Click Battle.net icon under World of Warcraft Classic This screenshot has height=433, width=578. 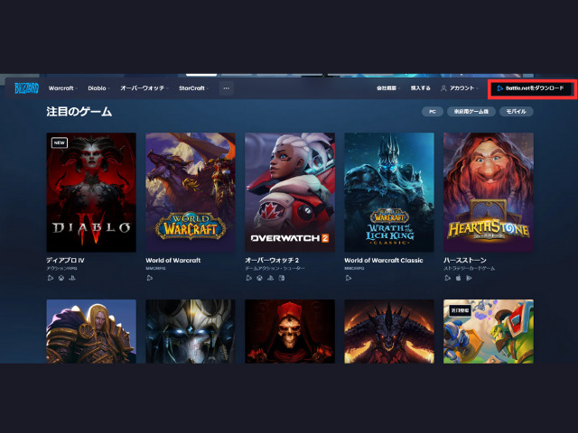click(349, 278)
